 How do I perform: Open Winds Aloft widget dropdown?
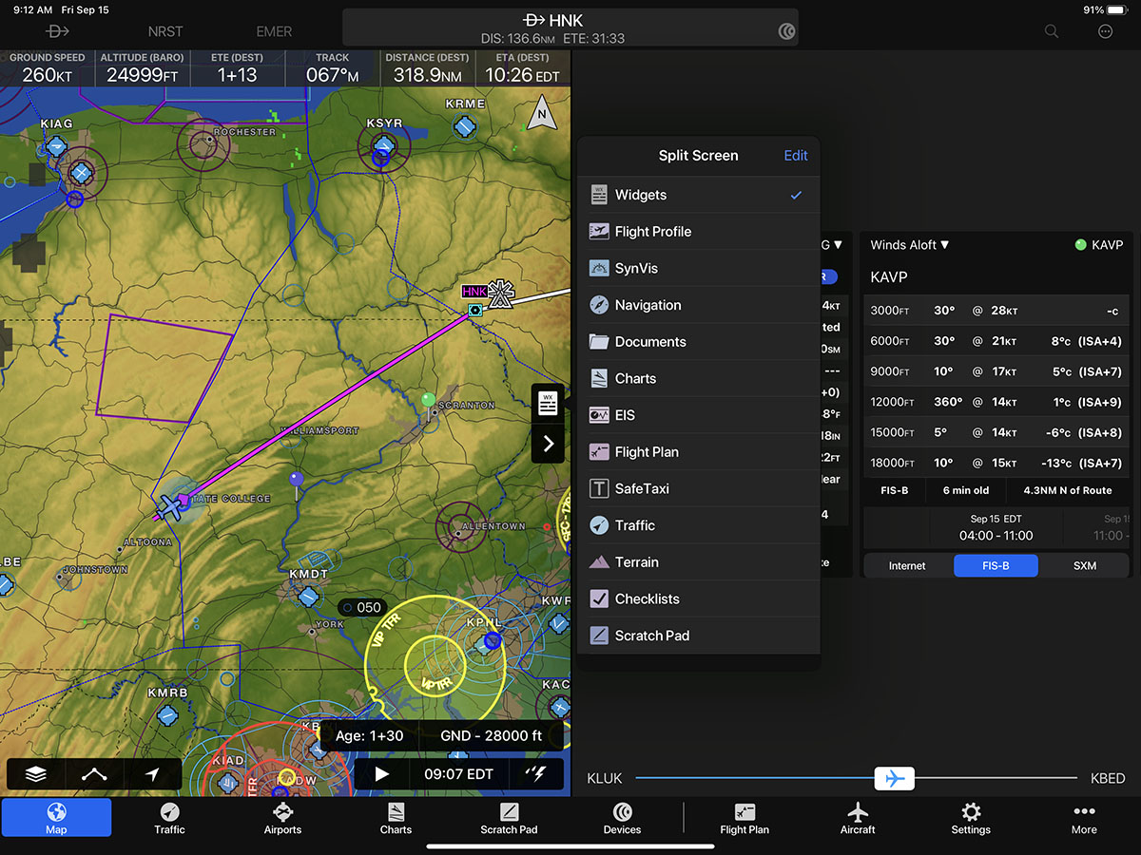pos(910,245)
